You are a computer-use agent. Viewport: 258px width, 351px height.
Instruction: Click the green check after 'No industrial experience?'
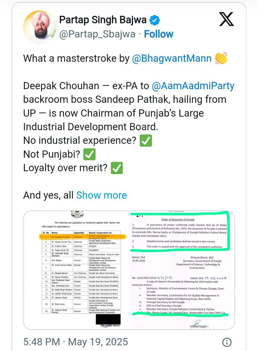[146, 140]
